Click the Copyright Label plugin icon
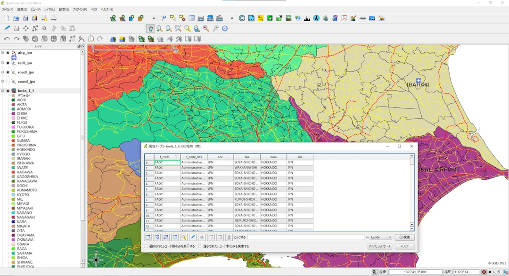Viewport: 509px width, 276px height. click(242, 18)
